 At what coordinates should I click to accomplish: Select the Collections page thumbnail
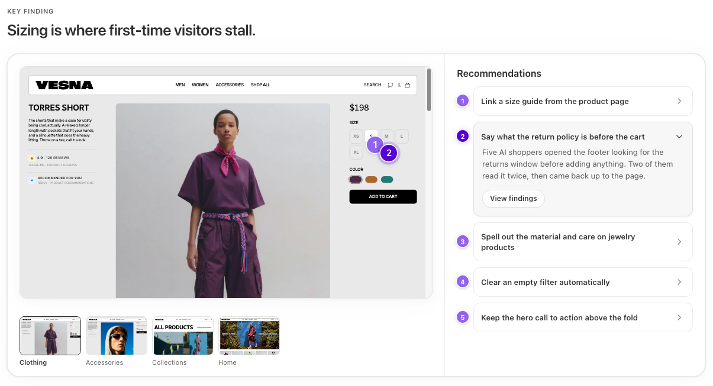(183, 336)
